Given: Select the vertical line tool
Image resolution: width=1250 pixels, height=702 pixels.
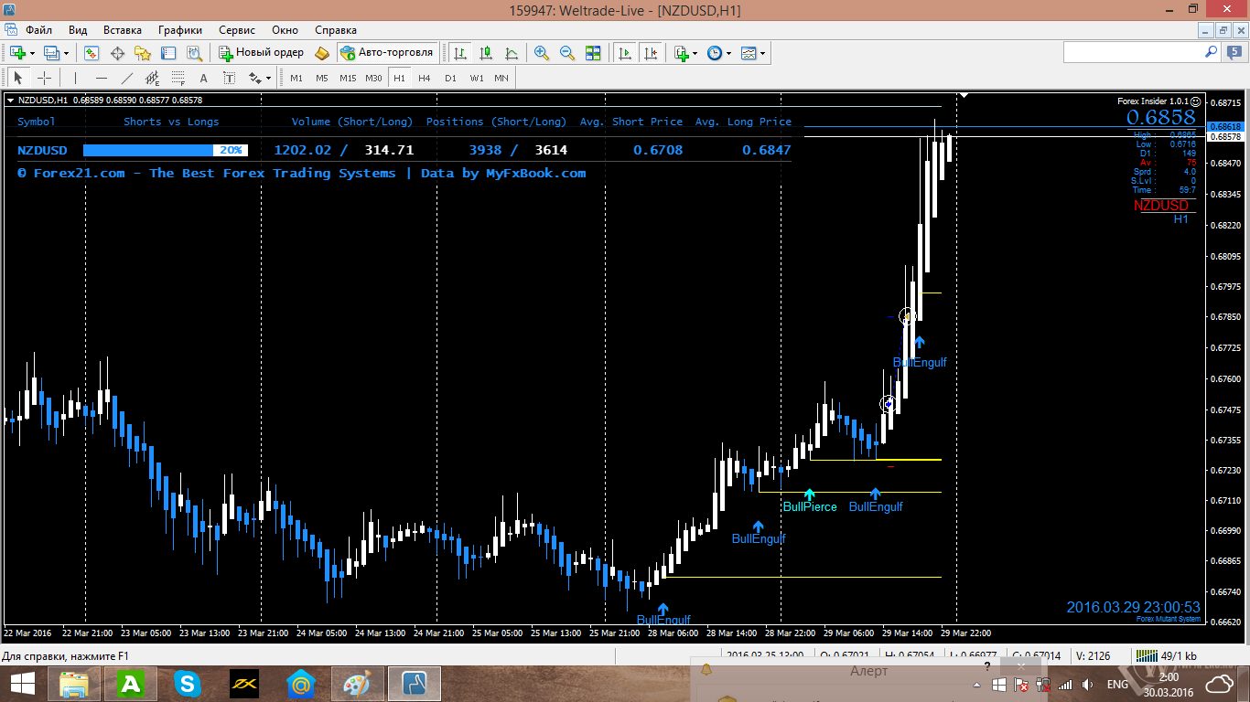Looking at the screenshot, I should click(x=75, y=78).
